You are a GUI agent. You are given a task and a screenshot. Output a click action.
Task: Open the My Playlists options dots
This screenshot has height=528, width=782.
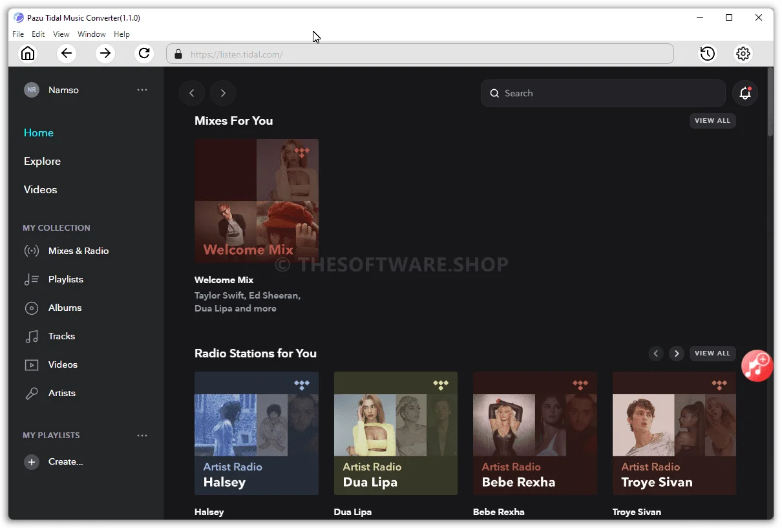(x=142, y=436)
